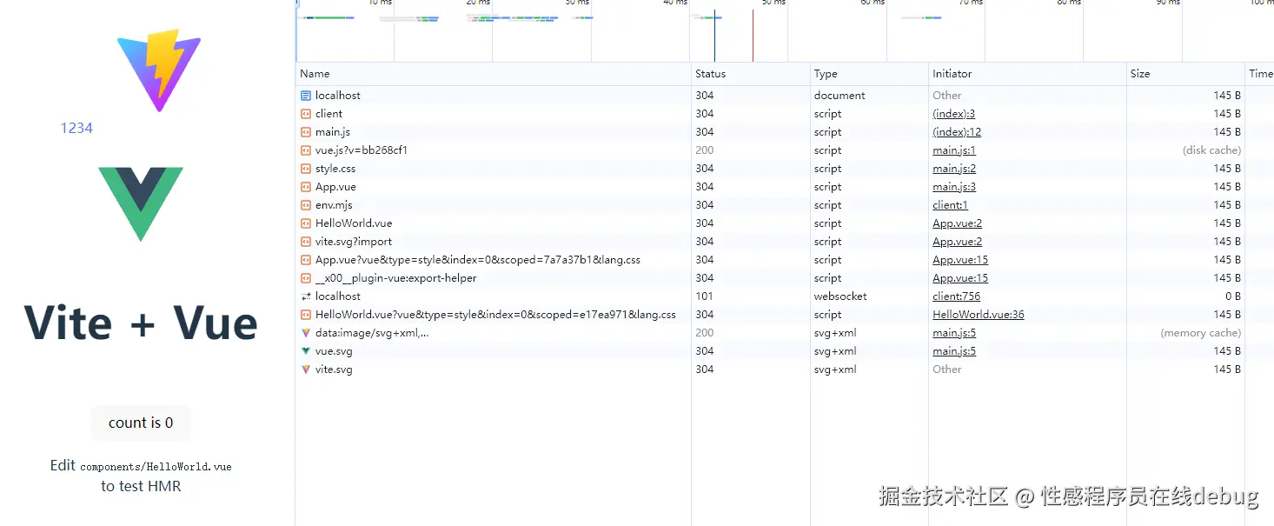The width and height of the screenshot is (1274, 526).
Task: Click the env.mjs request icon
Action: pos(306,205)
